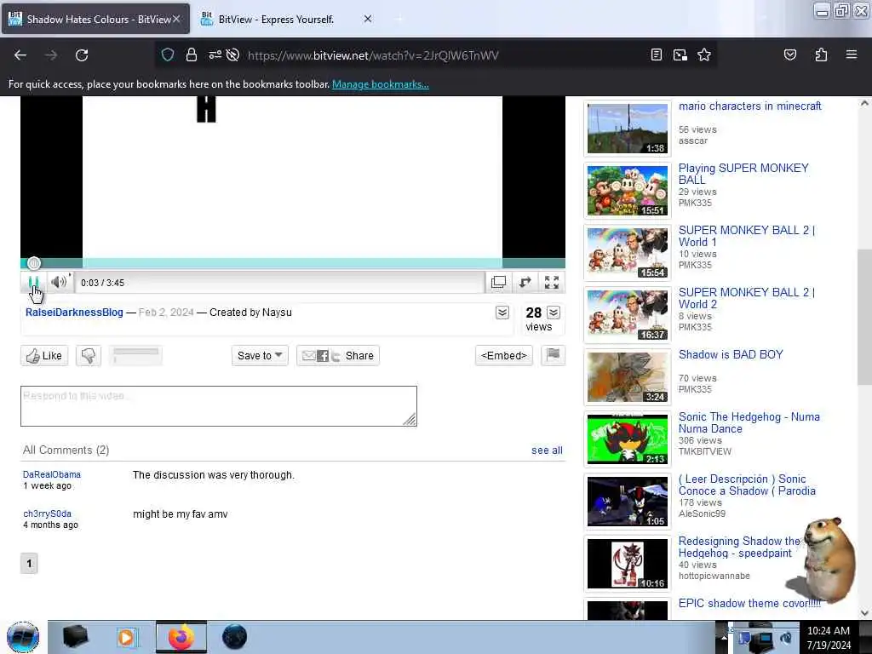Seek along the video progress bar
872x654 pixels.
(x=293, y=263)
